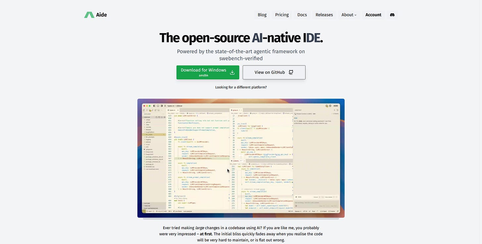Select llm_client folder in demo IDE explorer
Image resolution: width=482 pixels, height=244 pixels.
[x=154, y=134]
